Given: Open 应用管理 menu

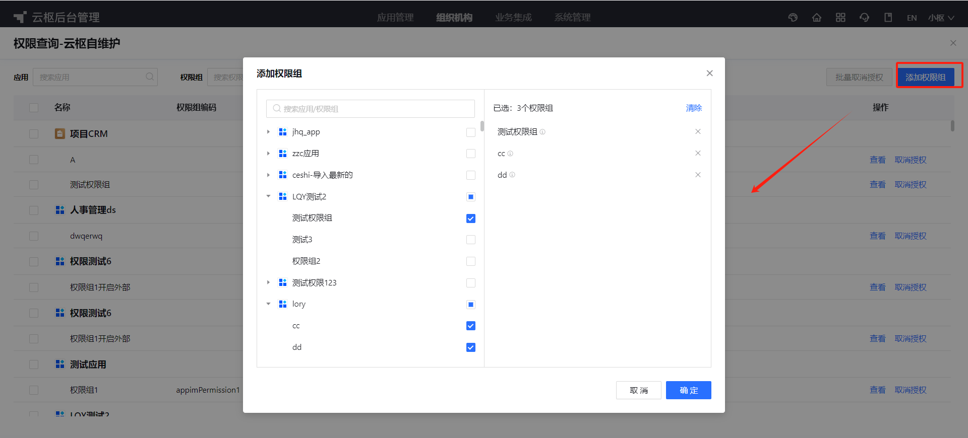Looking at the screenshot, I should (x=395, y=18).
